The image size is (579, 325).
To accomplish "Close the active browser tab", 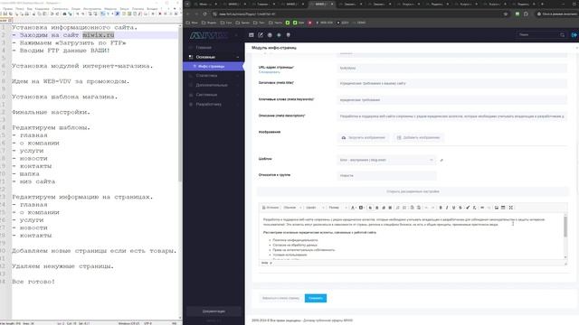I will click(x=332, y=4).
